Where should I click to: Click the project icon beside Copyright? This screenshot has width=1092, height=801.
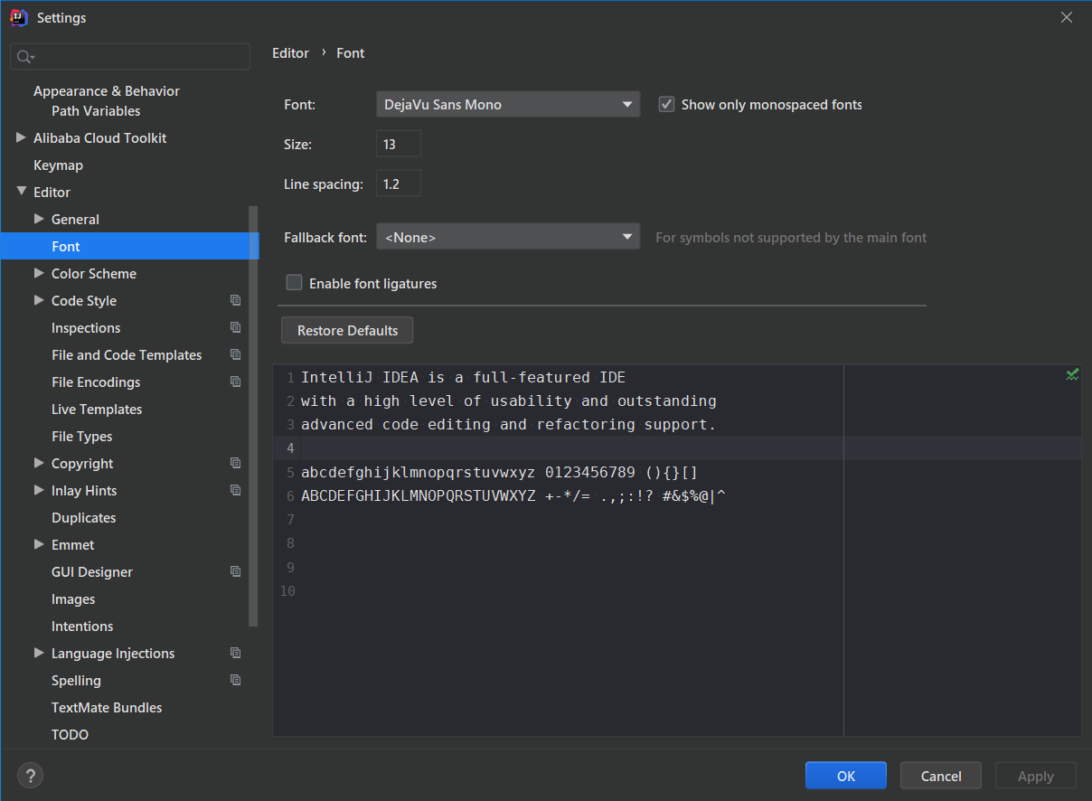pos(236,463)
